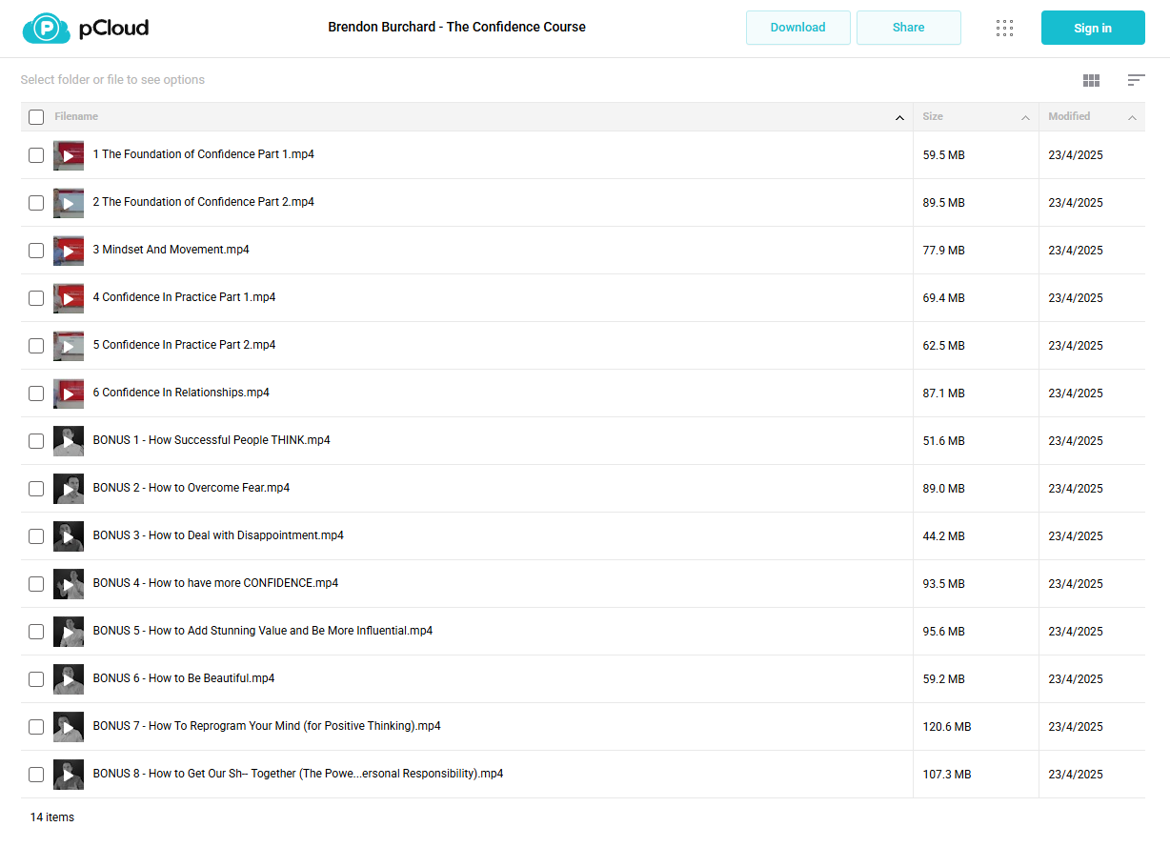Image resolution: width=1170 pixels, height=847 pixels.
Task: Play thumbnail of BONUS 2 How to Overcome Fear
Action: [69, 489]
